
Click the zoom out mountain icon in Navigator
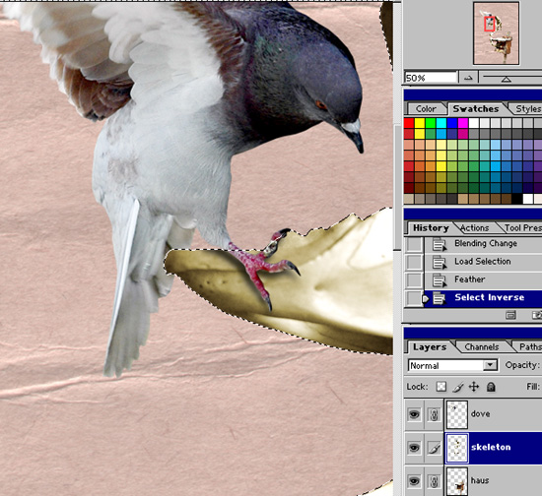468,78
